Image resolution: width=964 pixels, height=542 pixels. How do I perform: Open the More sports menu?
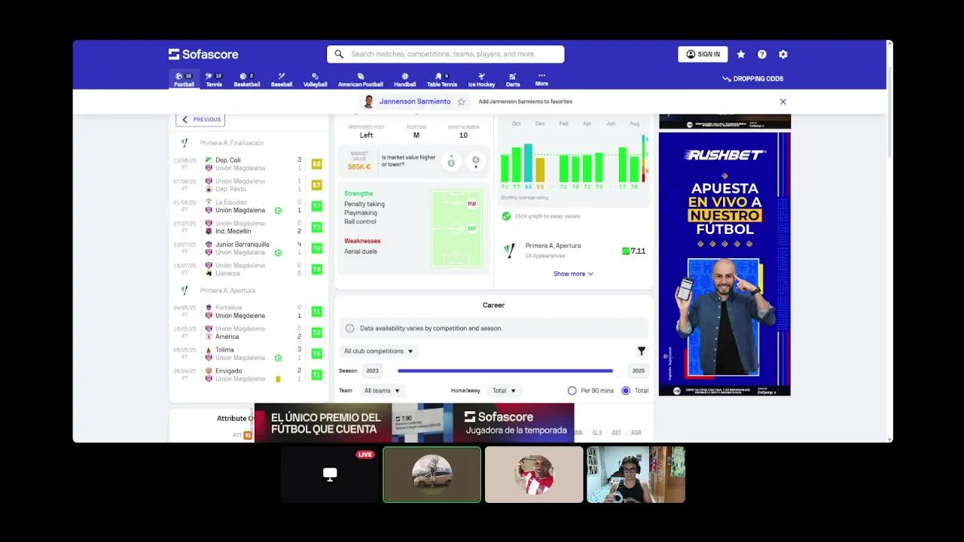(541, 80)
